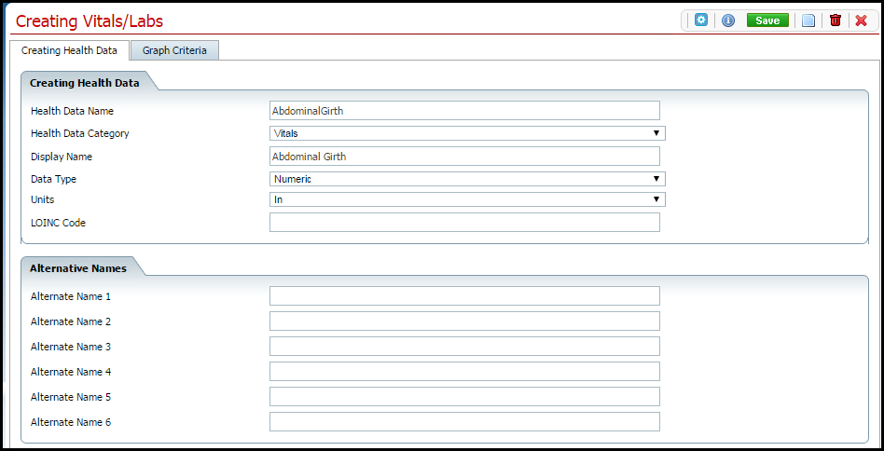Open the Data Type dropdown

click(x=466, y=179)
